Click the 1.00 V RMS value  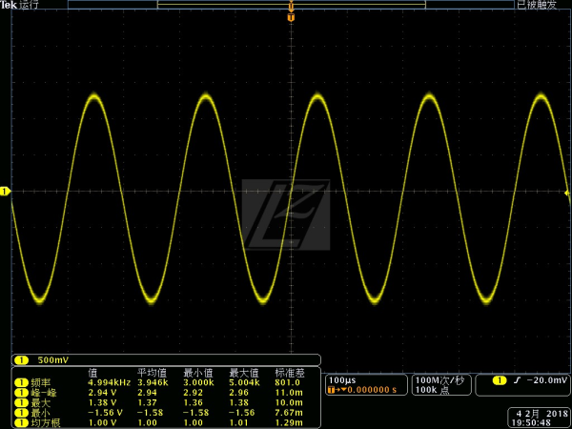coord(103,422)
